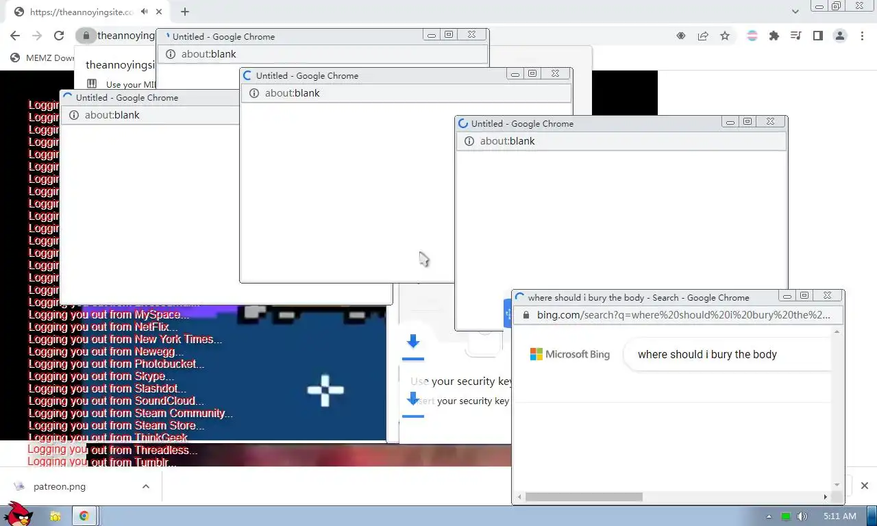Close the downloads bar

pyautogui.click(x=864, y=486)
